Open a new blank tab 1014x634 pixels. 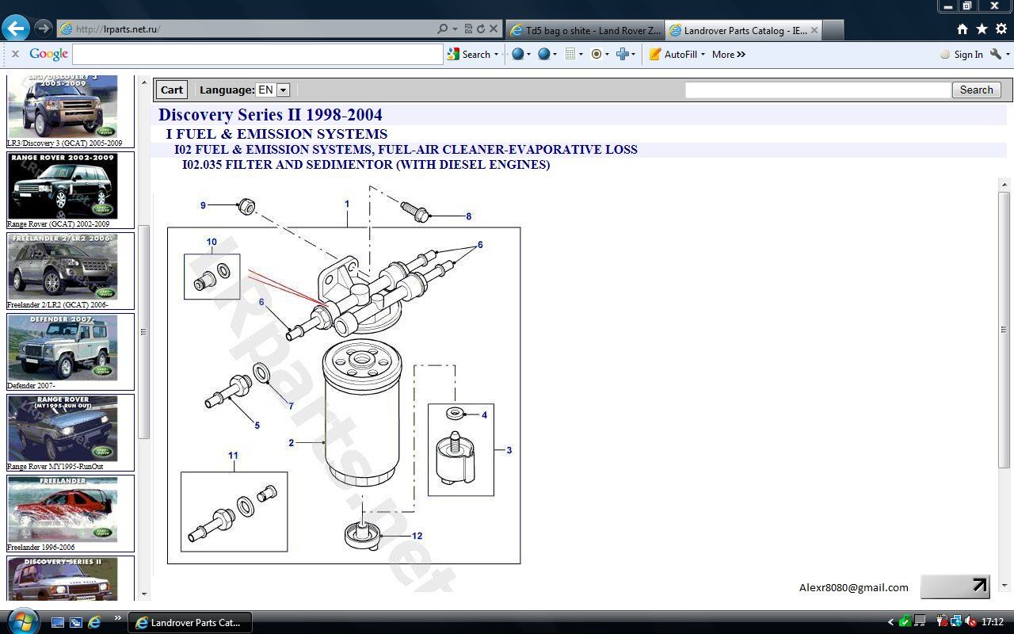coord(834,30)
